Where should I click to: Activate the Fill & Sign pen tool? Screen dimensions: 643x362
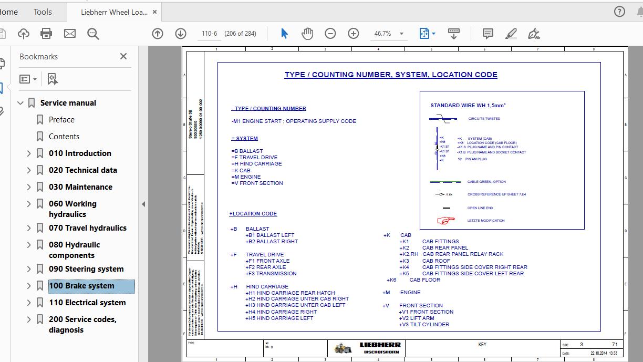(534, 33)
